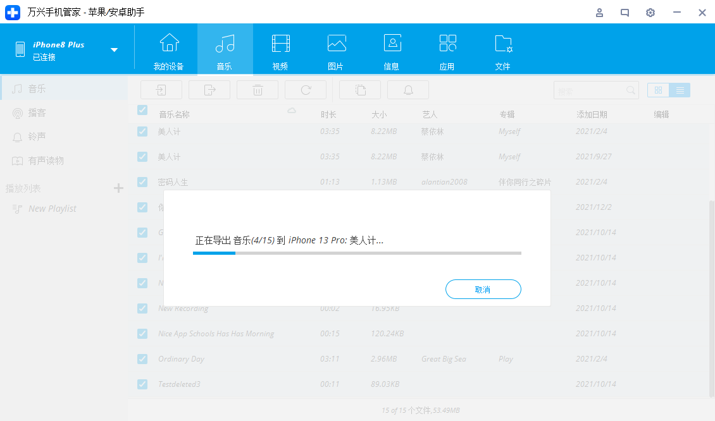Screen dimensions: 715x421
Task: Sort by 时长 column header
Action: coord(328,114)
